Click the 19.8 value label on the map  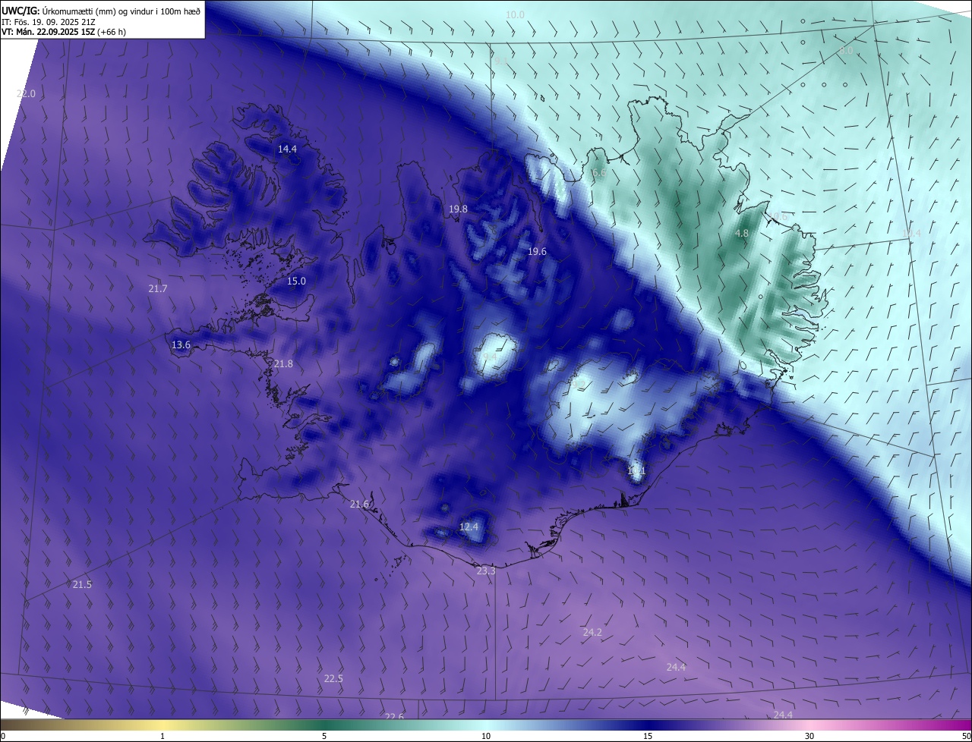point(458,209)
